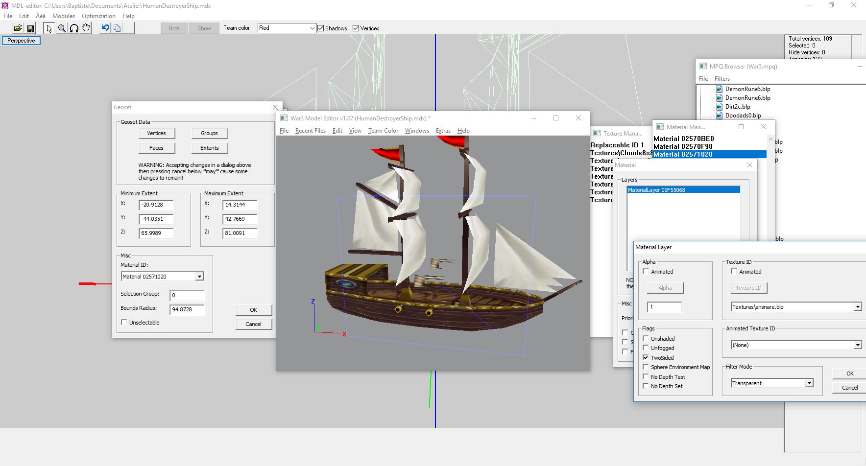The height and width of the screenshot is (466, 866).
Task: Click the DemonRune6.blp file icon
Action: pos(719,98)
